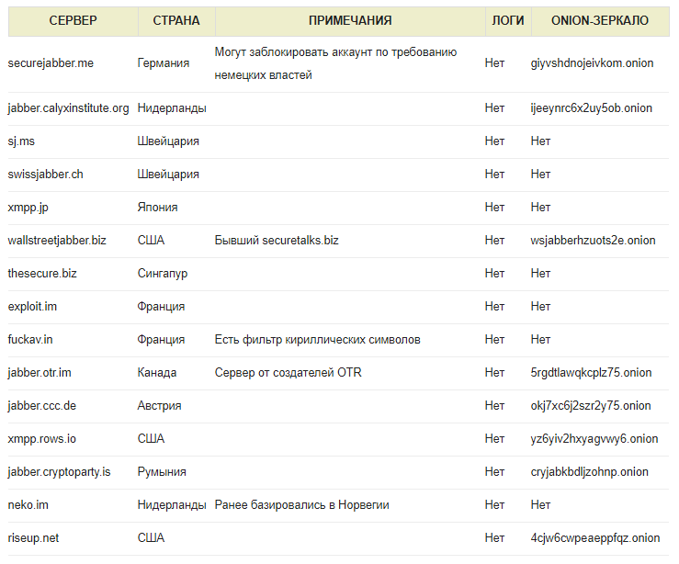Screen dimensions: 679x564
Task: Select the wallstreetjabber.biz server entry
Action: tap(57, 241)
